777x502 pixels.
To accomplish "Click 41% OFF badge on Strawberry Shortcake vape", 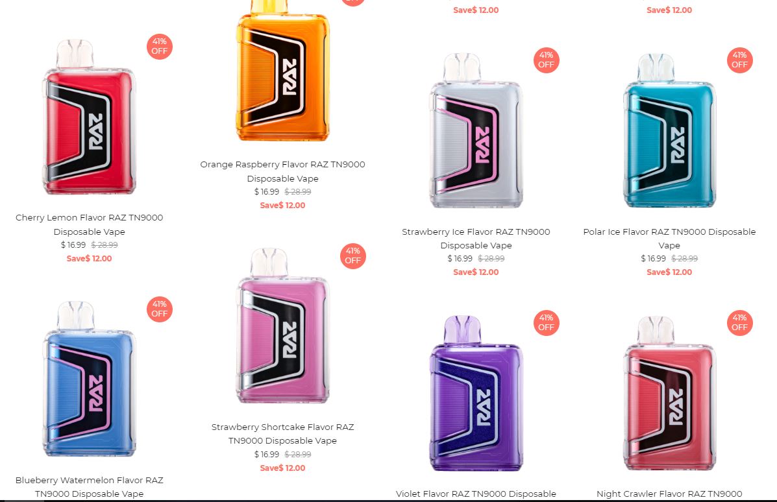I will coord(353,256).
